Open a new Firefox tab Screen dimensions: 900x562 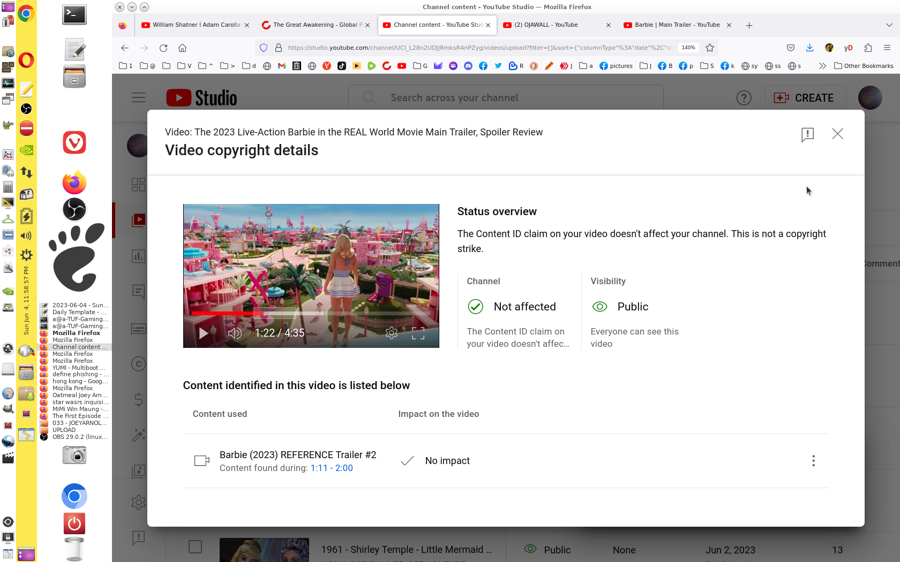coord(749,25)
